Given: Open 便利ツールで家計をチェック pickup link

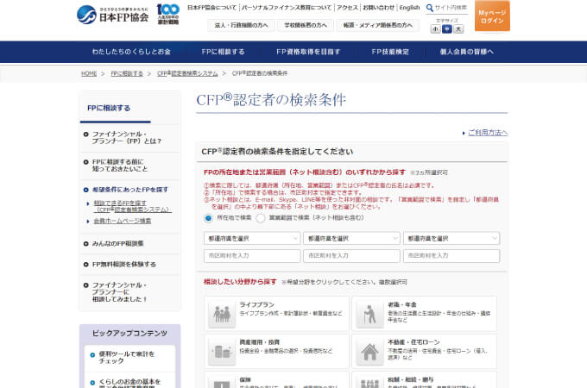Looking at the screenshot, I should coord(127,357).
